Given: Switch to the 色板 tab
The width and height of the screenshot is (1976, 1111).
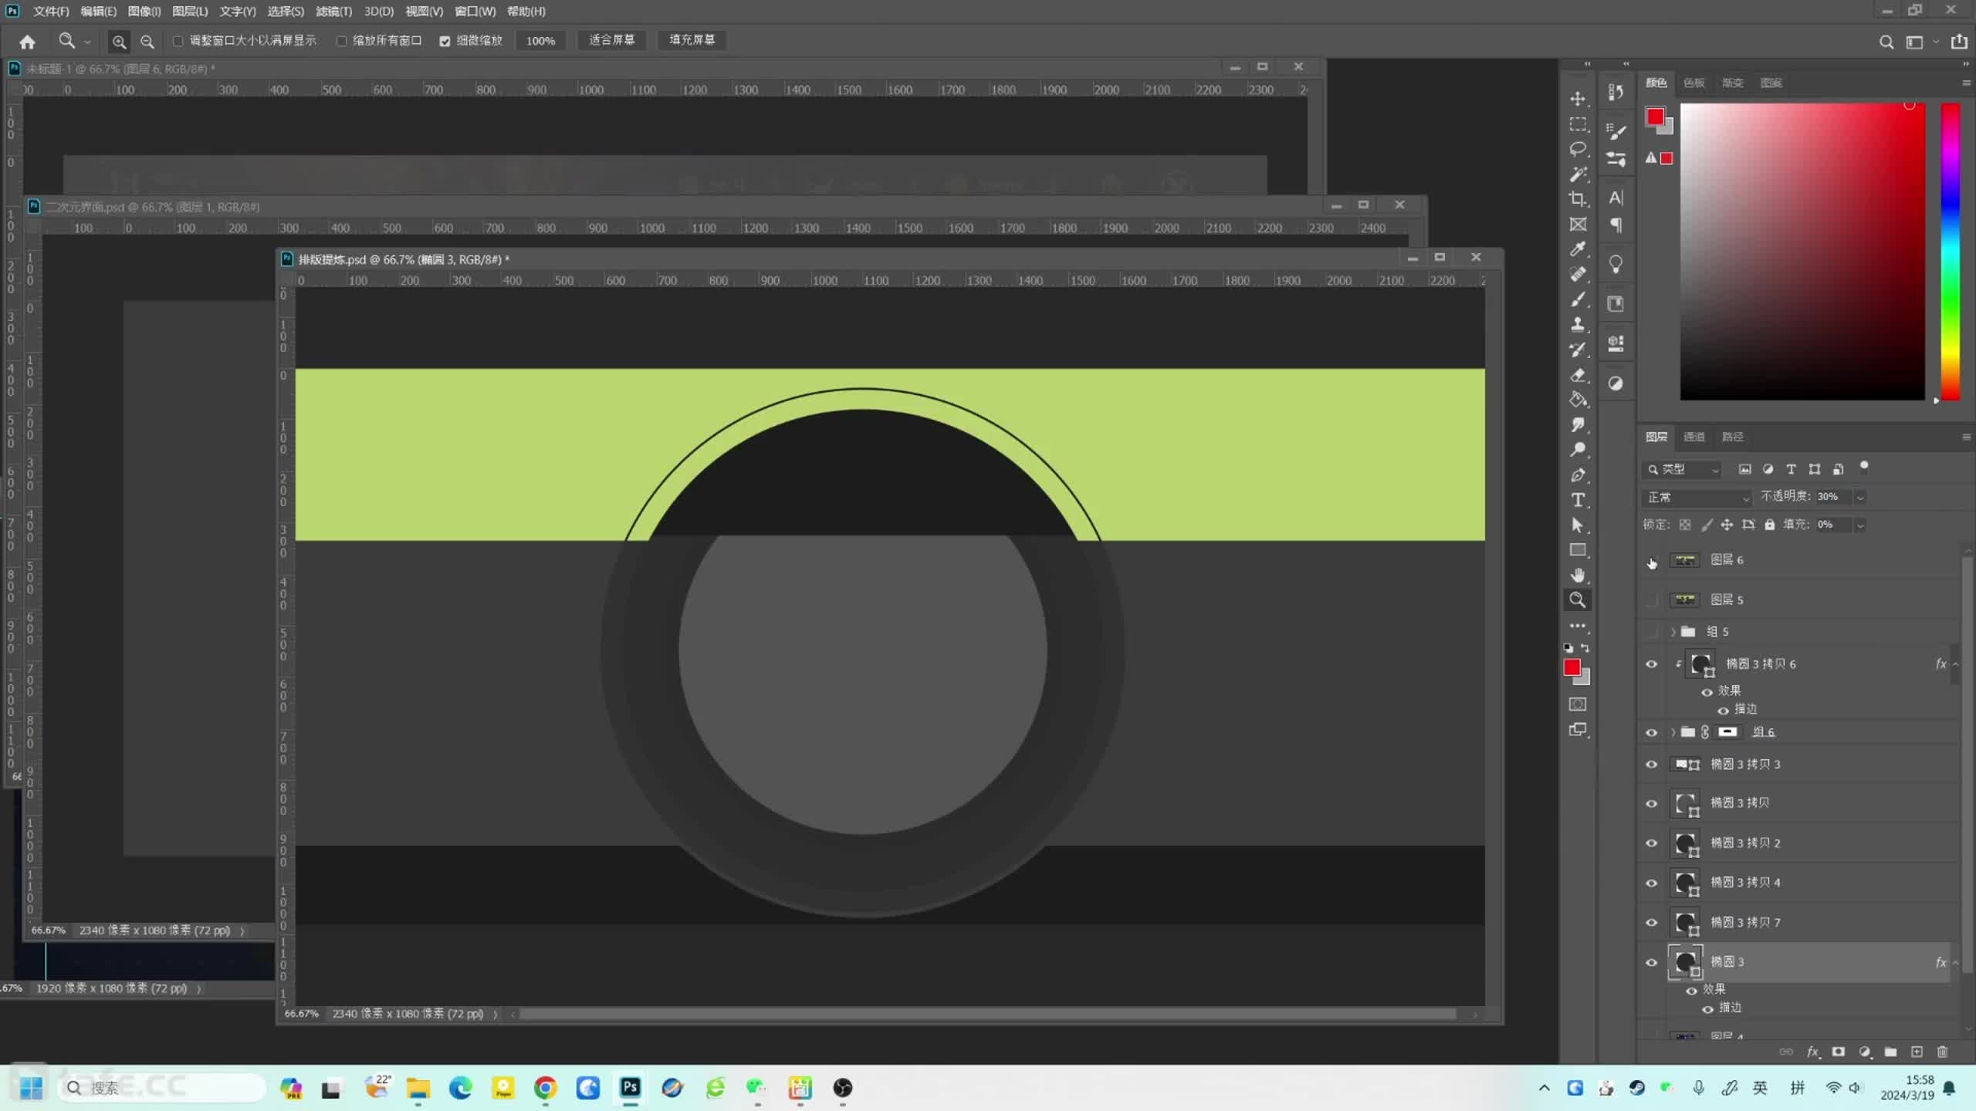Looking at the screenshot, I should (1693, 83).
